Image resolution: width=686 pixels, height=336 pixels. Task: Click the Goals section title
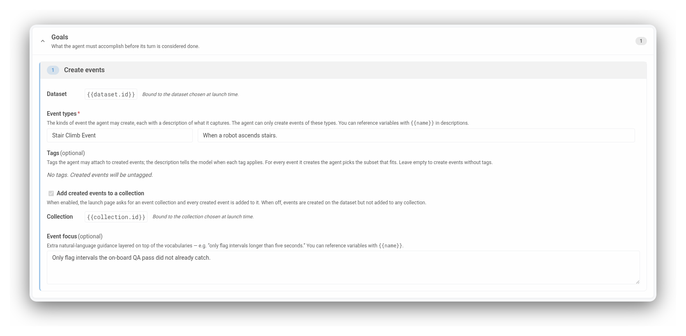coord(60,37)
